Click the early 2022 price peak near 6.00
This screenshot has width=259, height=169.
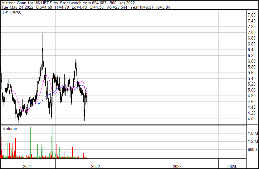coord(76,60)
